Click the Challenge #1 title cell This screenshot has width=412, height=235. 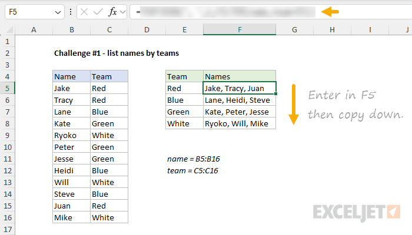point(117,53)
